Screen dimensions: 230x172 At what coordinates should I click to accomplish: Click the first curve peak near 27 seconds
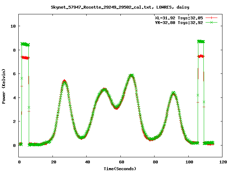click(x=64, y=81)
